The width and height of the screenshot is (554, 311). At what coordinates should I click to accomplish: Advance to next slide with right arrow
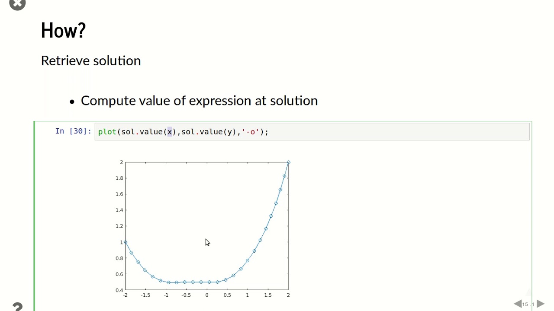(x=541, y=304)
